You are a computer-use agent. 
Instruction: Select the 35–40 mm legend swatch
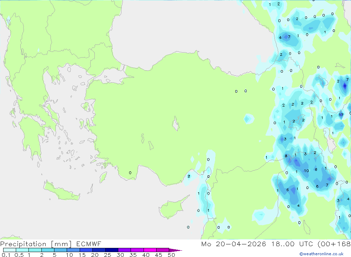[137, 250]
